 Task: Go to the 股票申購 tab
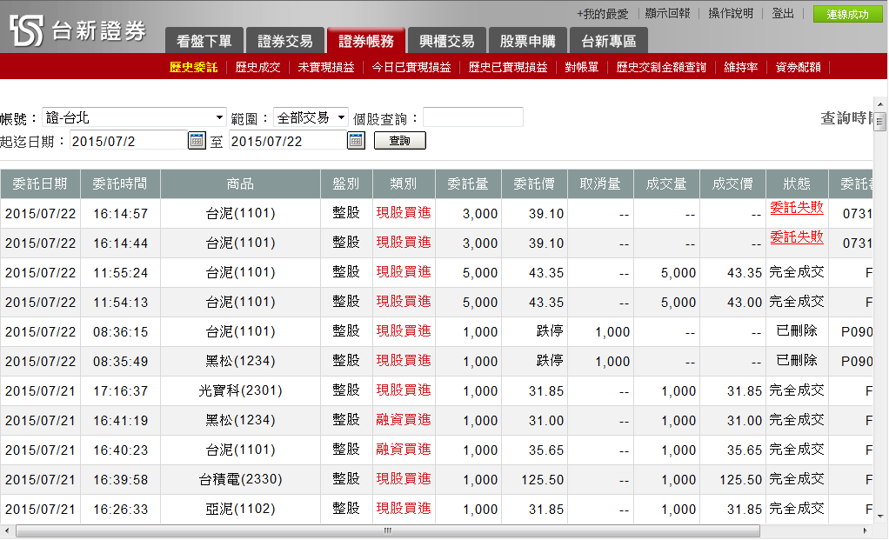[528, 41]
